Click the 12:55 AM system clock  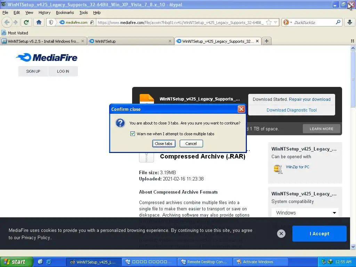343,262
